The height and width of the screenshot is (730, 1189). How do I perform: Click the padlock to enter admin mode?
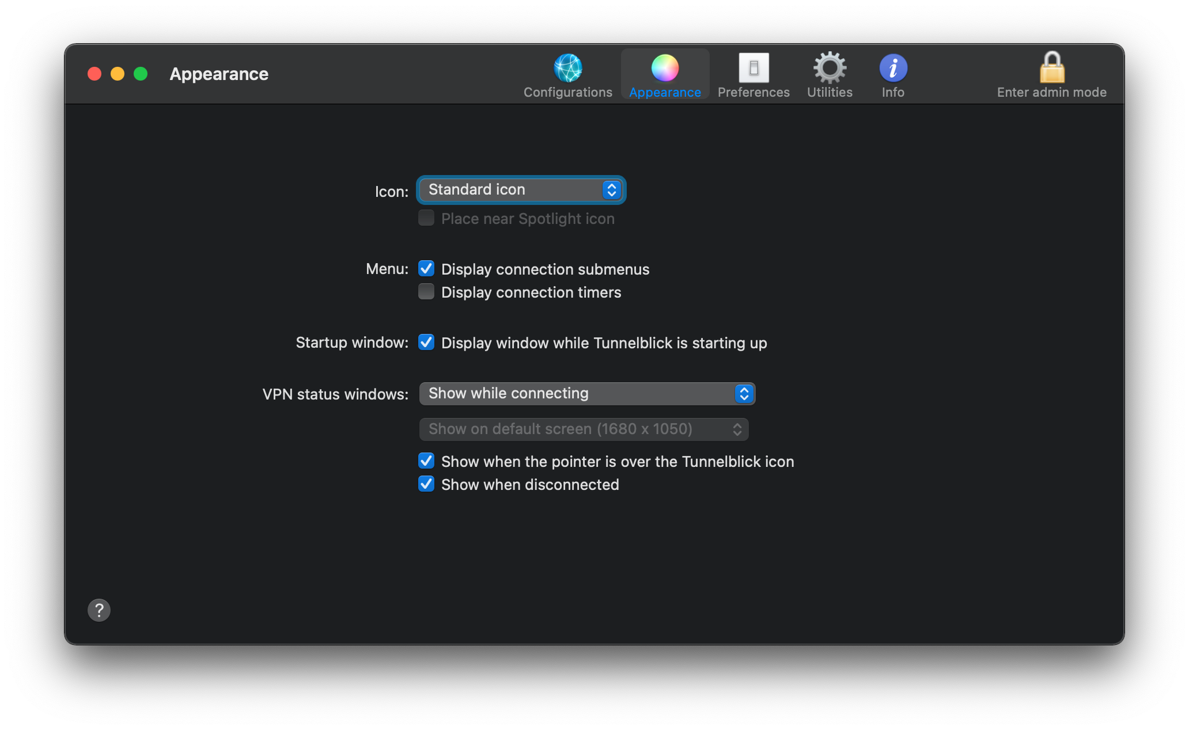point(1052,68)
